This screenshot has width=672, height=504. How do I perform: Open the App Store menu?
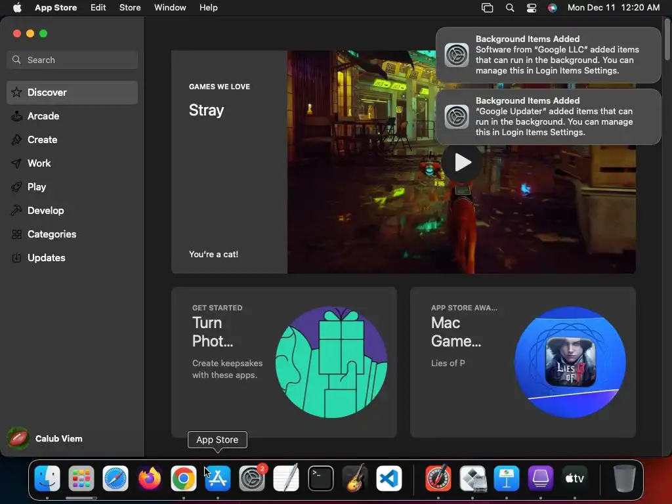point(56,8)
